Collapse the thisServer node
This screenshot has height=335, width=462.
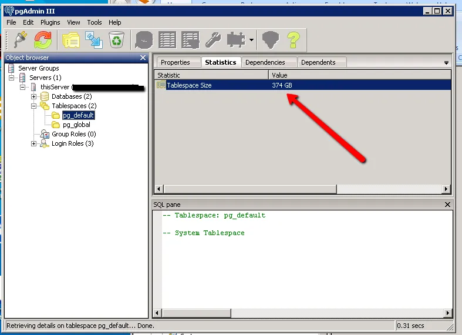pyautogui.click(x=22, y=88)
